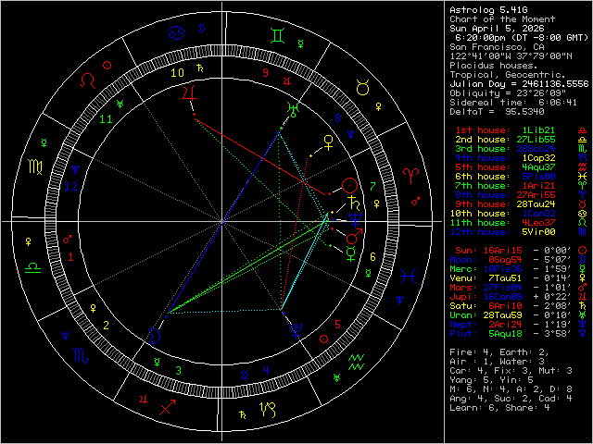Click house number 4 label in the wheel
593x444 pixels.
point(266,371)
